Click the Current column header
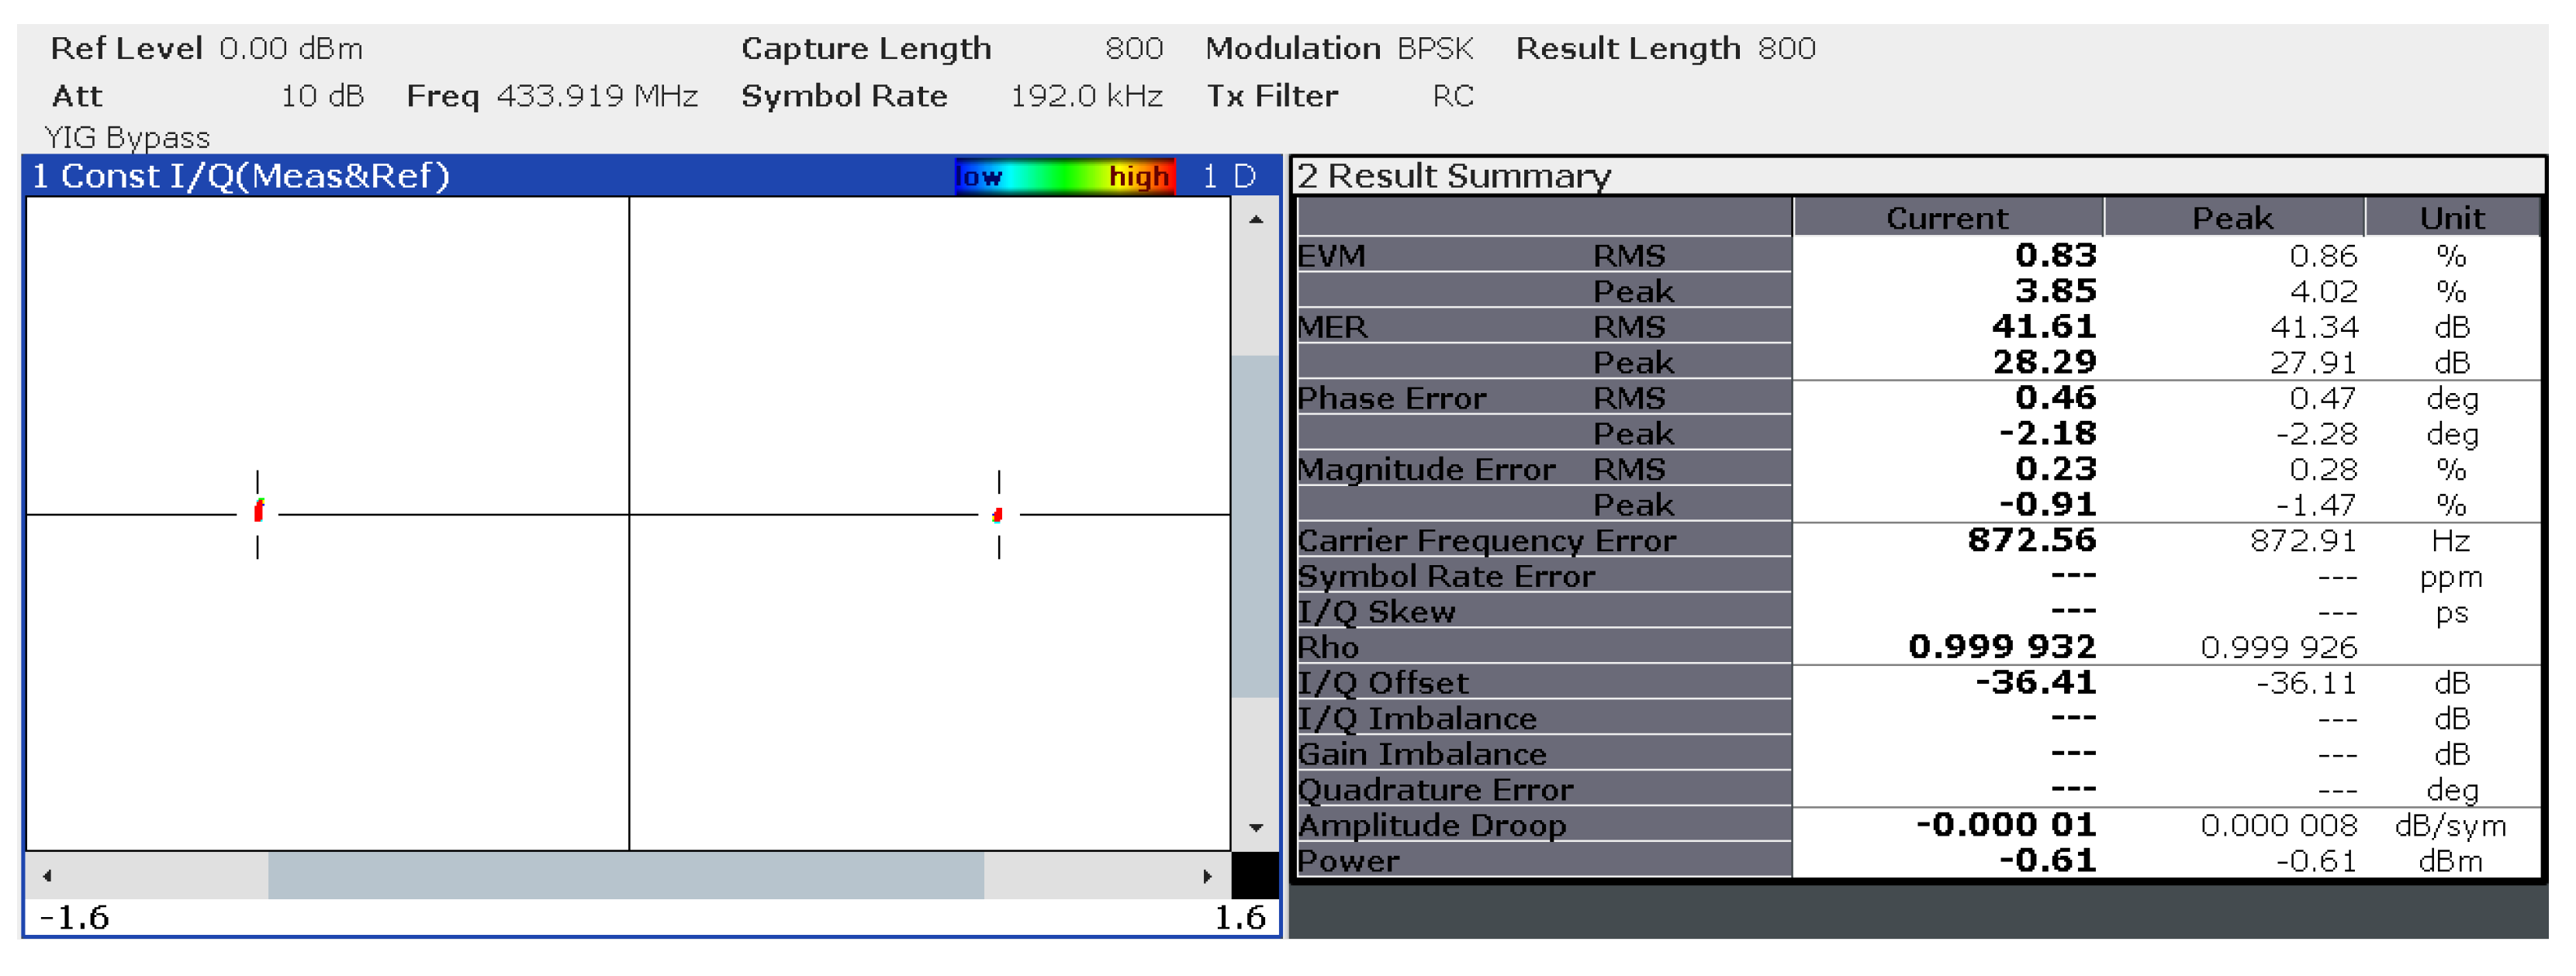 pyautogui.click(x=1946, y=218)
